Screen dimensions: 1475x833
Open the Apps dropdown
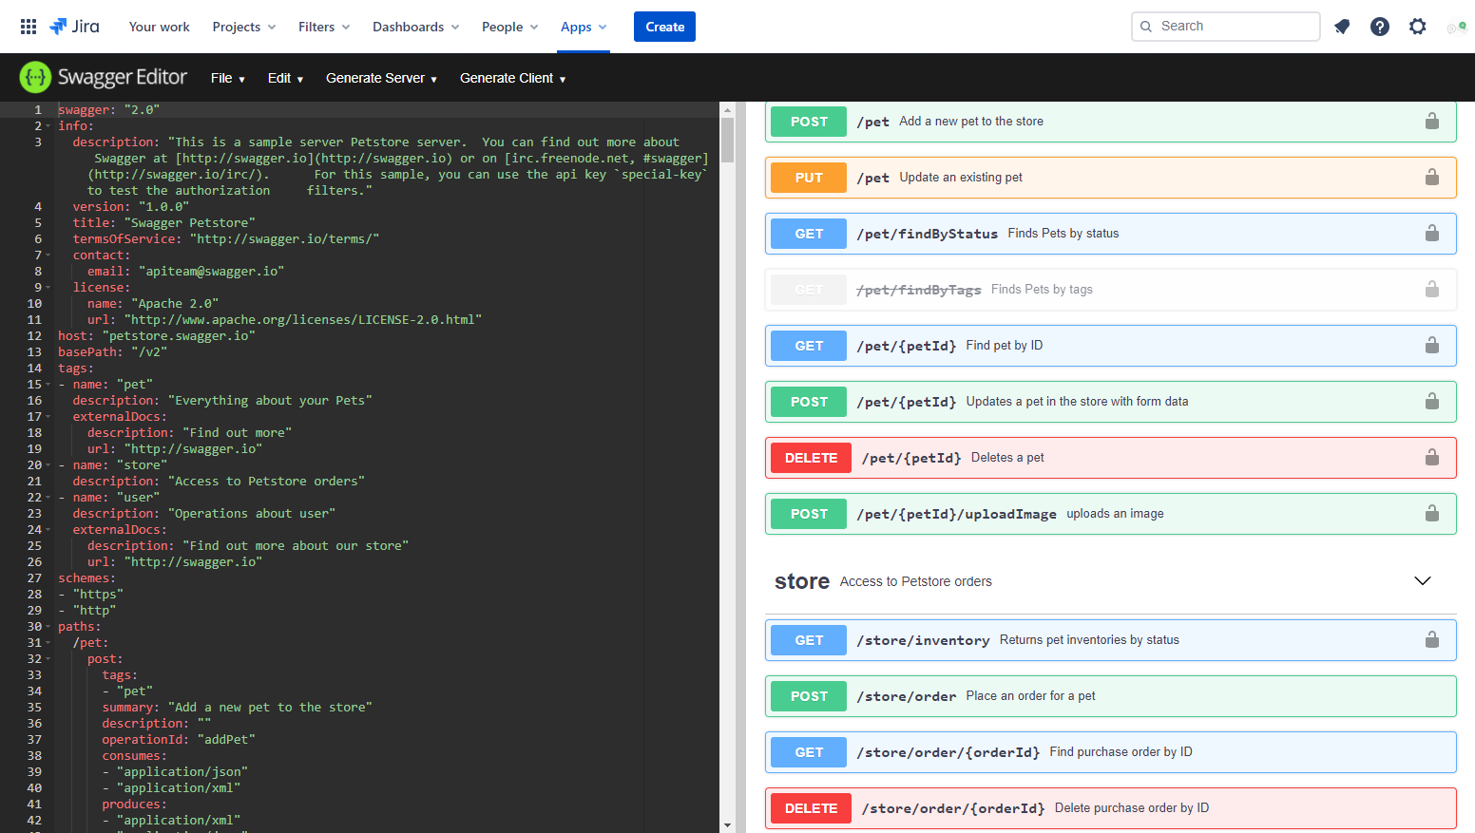click(584, 27)
